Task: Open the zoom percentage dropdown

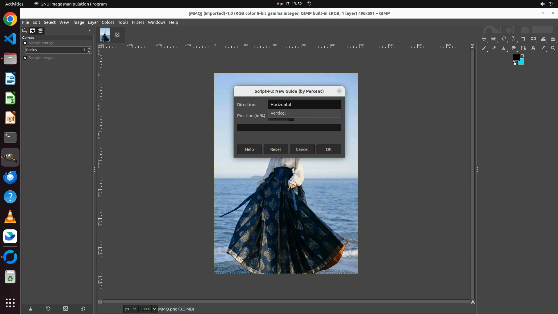Action: pyautogui.click(x=154, y=309)
